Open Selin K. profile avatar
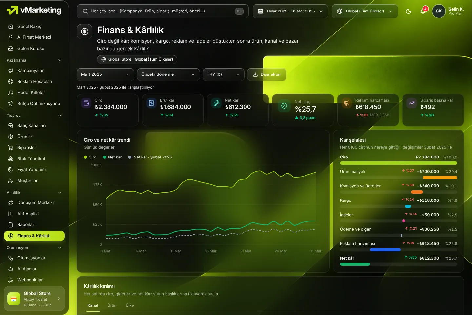This screenshot has width=472, height=315. [439, 11]
